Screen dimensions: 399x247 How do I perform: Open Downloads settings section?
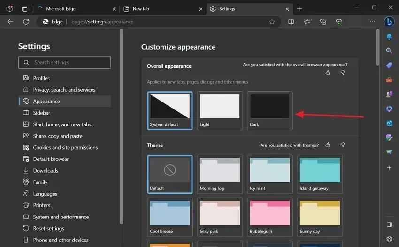point(65,171)
